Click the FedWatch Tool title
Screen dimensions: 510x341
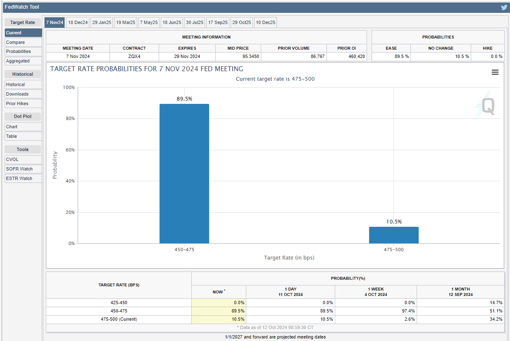(x=22, y=7)
